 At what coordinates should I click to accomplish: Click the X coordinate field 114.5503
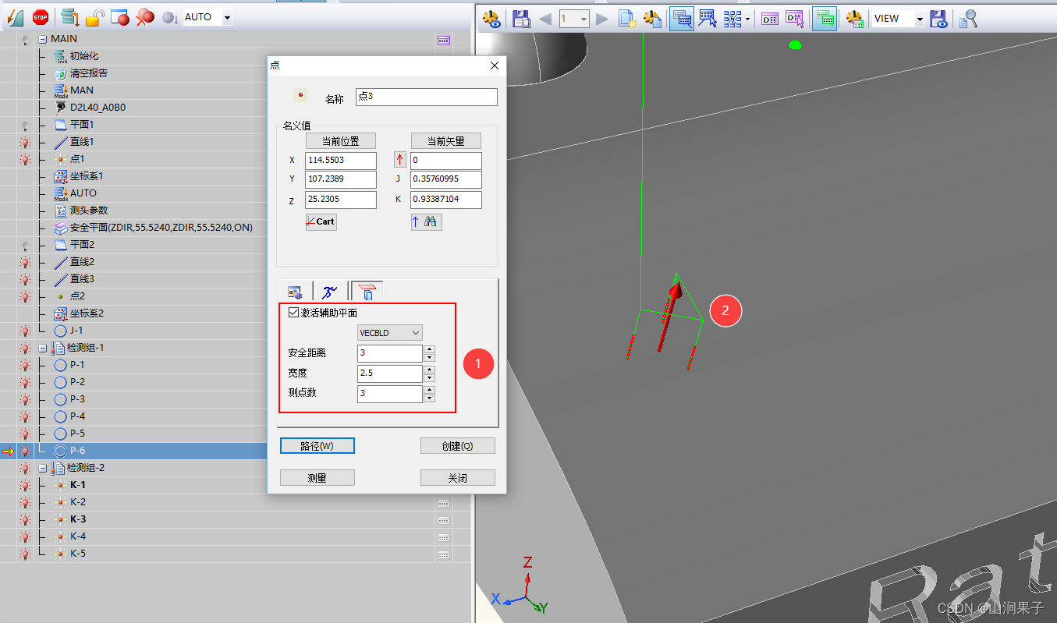(x=341, y=161)
